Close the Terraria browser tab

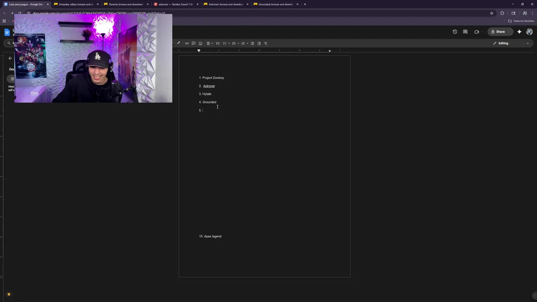148,4
